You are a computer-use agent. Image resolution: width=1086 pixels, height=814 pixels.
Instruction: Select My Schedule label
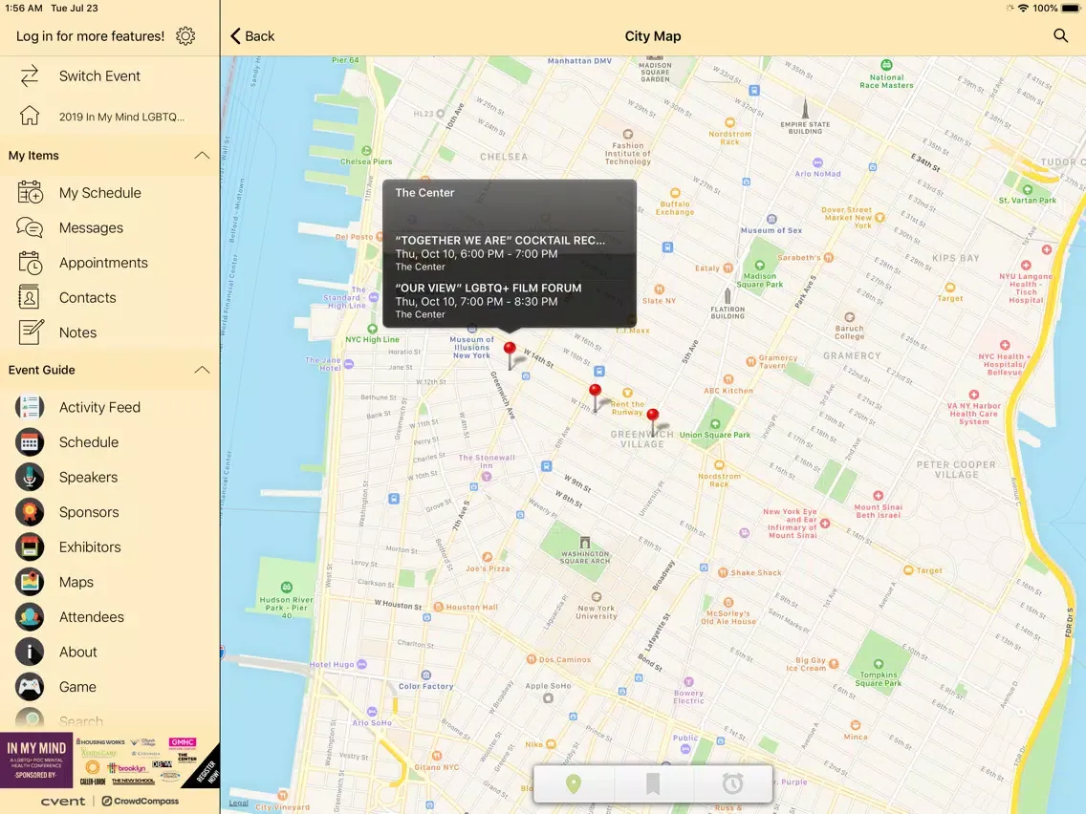pyautogui.click(x=99, y=192)
